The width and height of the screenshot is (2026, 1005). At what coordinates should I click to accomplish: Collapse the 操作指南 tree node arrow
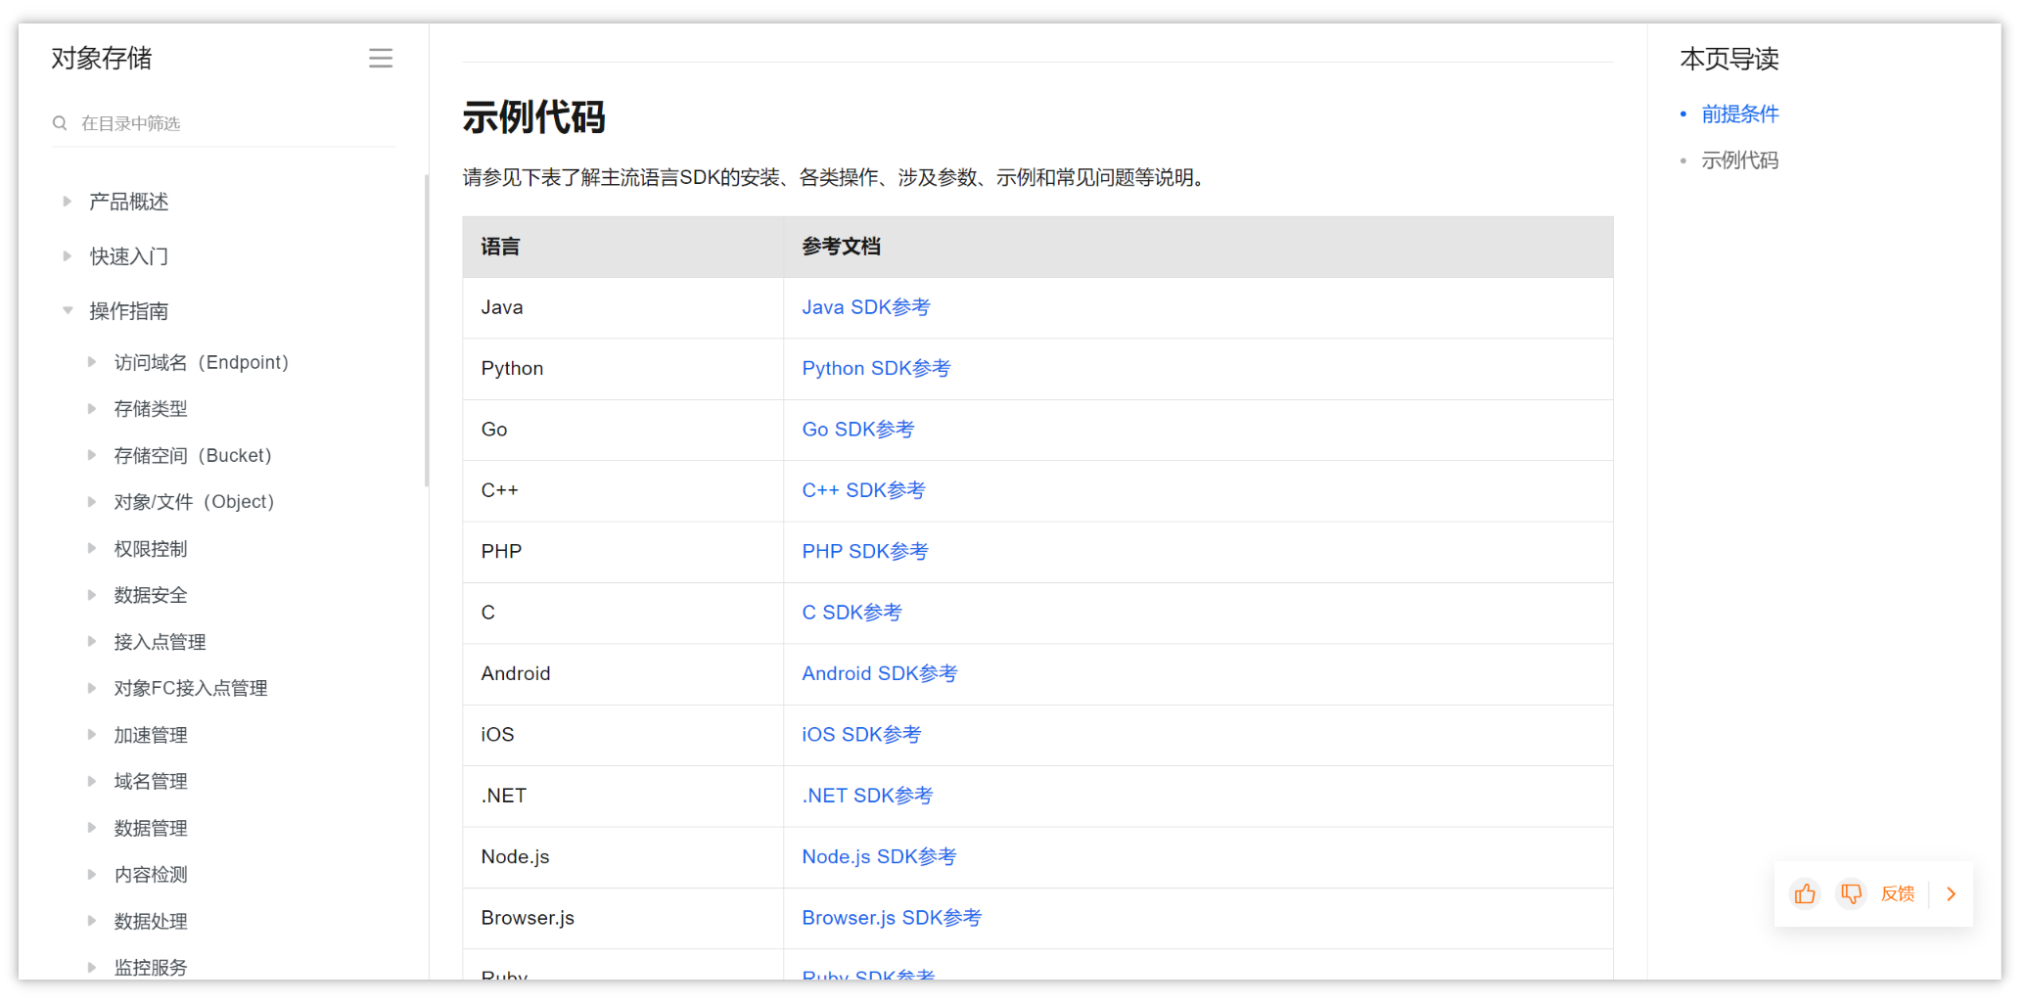(68, 311)
